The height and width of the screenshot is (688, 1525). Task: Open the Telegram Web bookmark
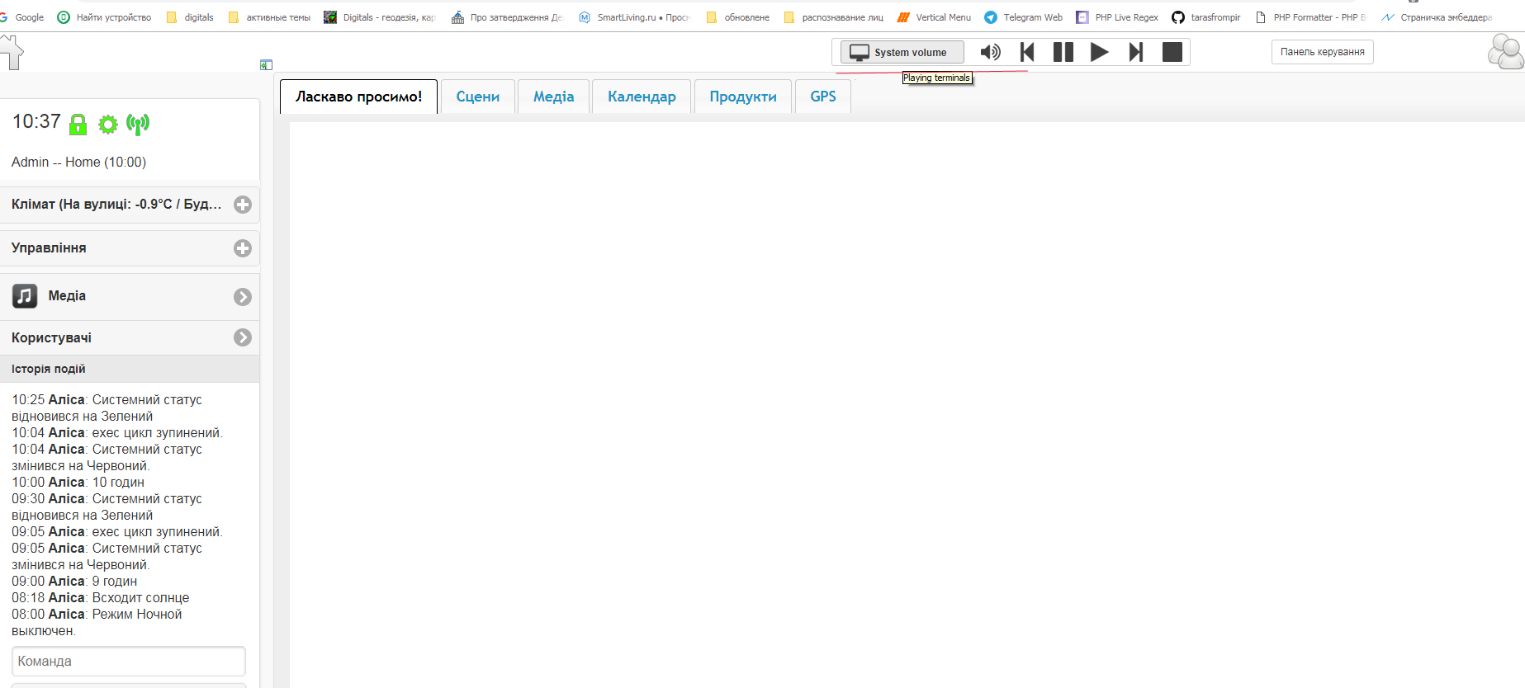point(1024,17)
